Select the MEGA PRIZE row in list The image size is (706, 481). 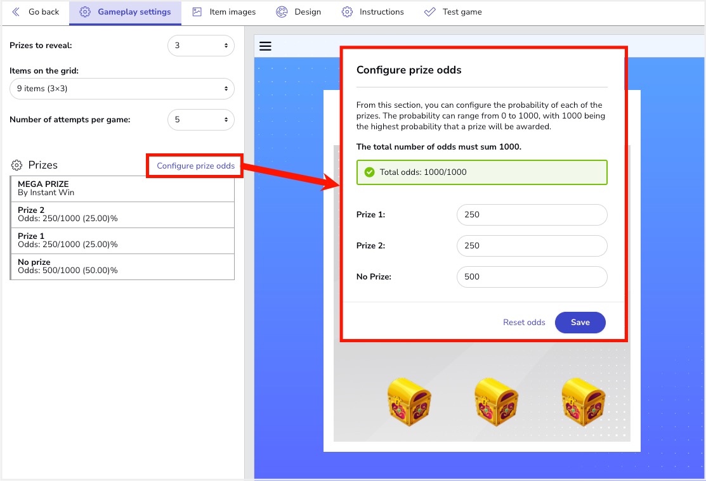tap(122, 188)
